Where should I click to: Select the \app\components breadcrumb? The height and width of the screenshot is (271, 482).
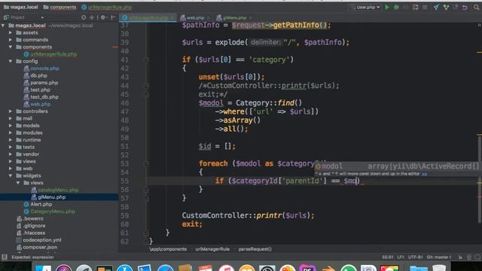tap(168, 249)
